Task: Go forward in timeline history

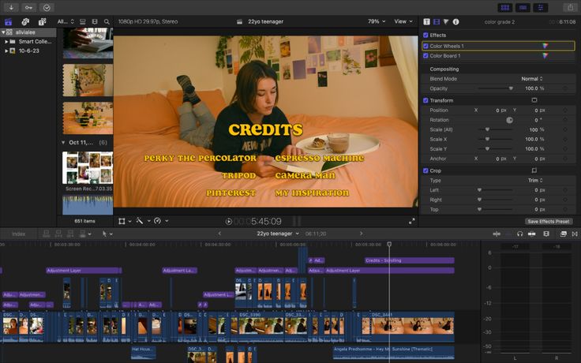Action: 361,234
